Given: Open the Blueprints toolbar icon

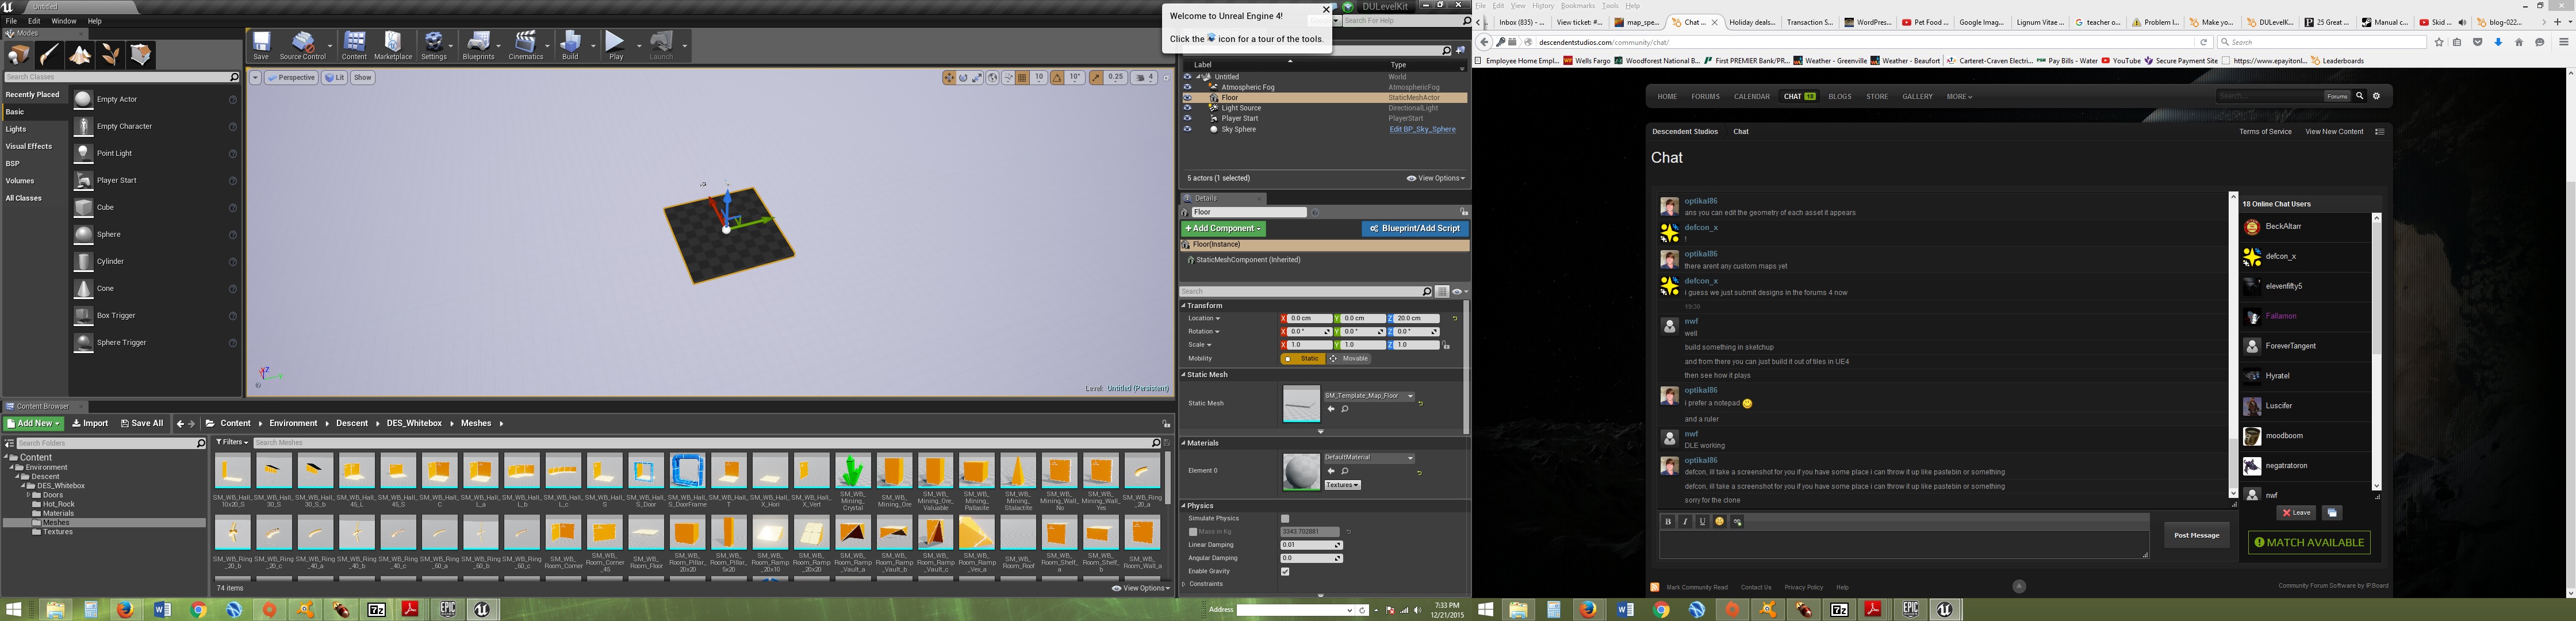Looking at the screenshot, I should click(479, 46).
